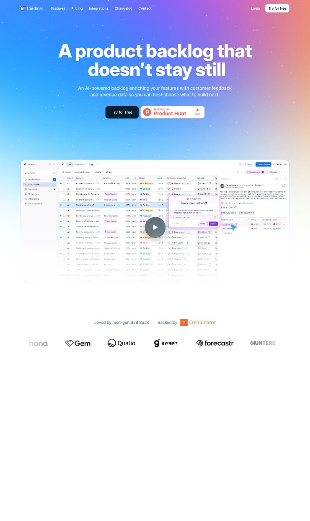
Task: Open Integrations in the demo app sidebar
Action: (x=40, y=199)
